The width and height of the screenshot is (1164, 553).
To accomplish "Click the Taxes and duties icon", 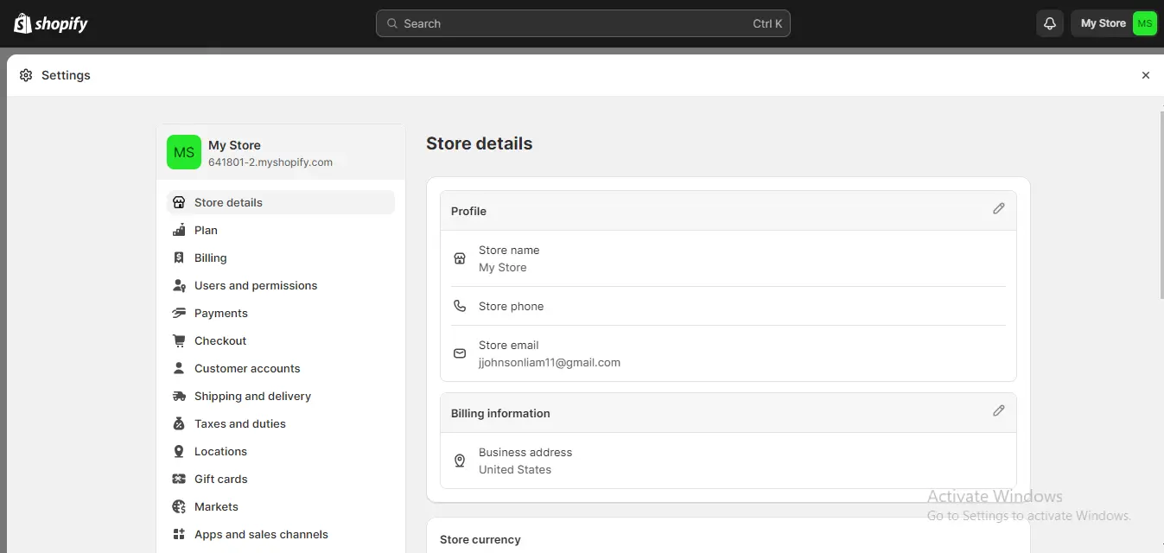I will pos(179,423).
